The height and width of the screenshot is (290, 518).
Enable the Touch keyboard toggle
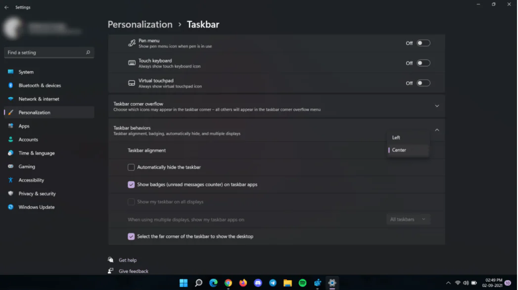point(423,63)
